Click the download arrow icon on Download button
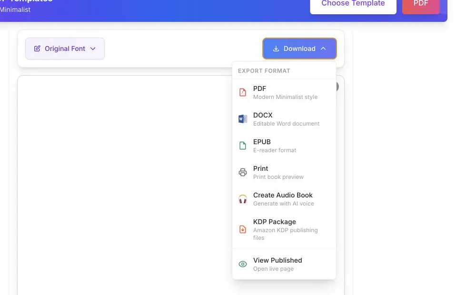 tap(276, 49)
